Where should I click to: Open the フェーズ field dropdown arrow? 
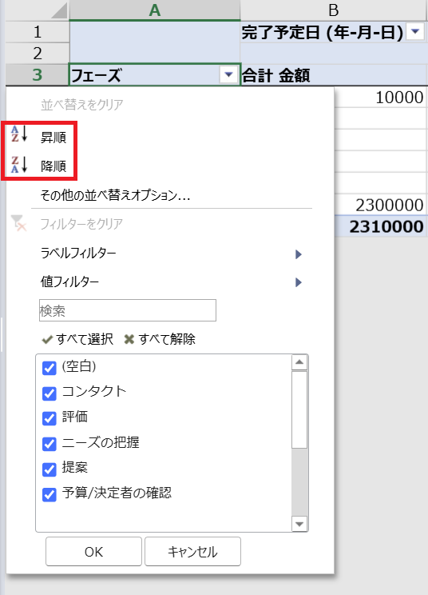[x=228, y=74]
